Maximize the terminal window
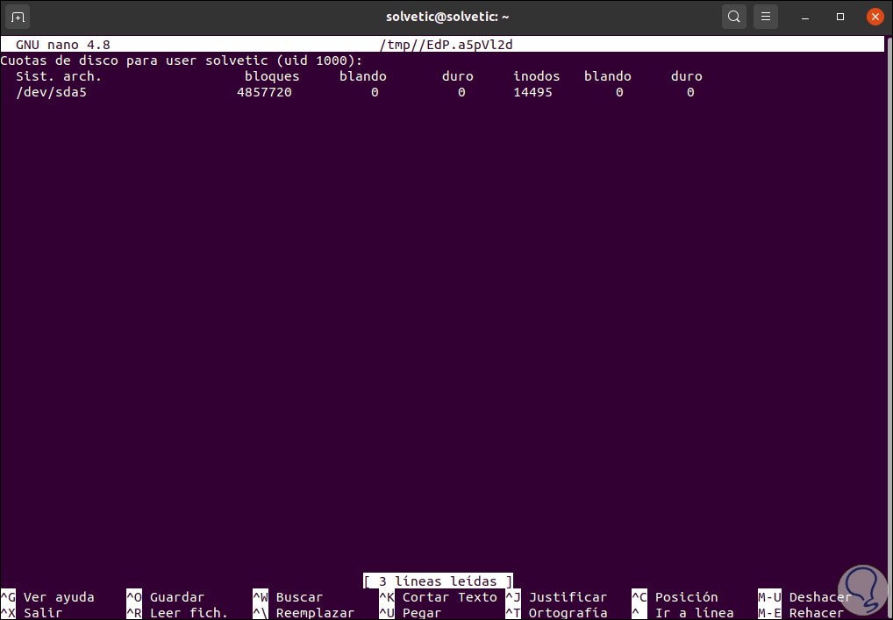The width and height of the screenshot is (893, 620). [x=840, y=17]
